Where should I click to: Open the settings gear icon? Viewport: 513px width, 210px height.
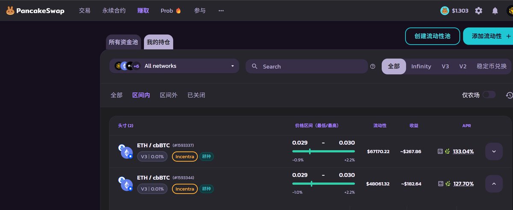click(x=479, y=11)
